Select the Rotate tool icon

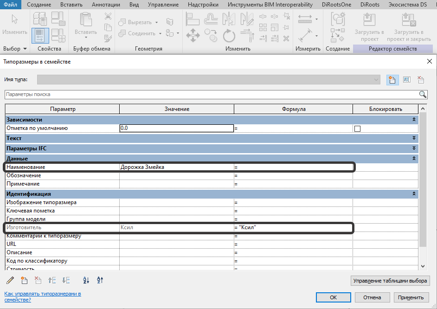pyautogui.click(x=229, y=36)
